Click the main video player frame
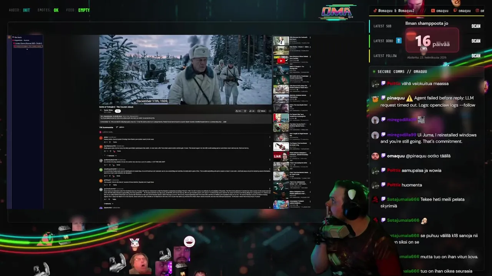The image size is (492, 276). coord(185,69)
